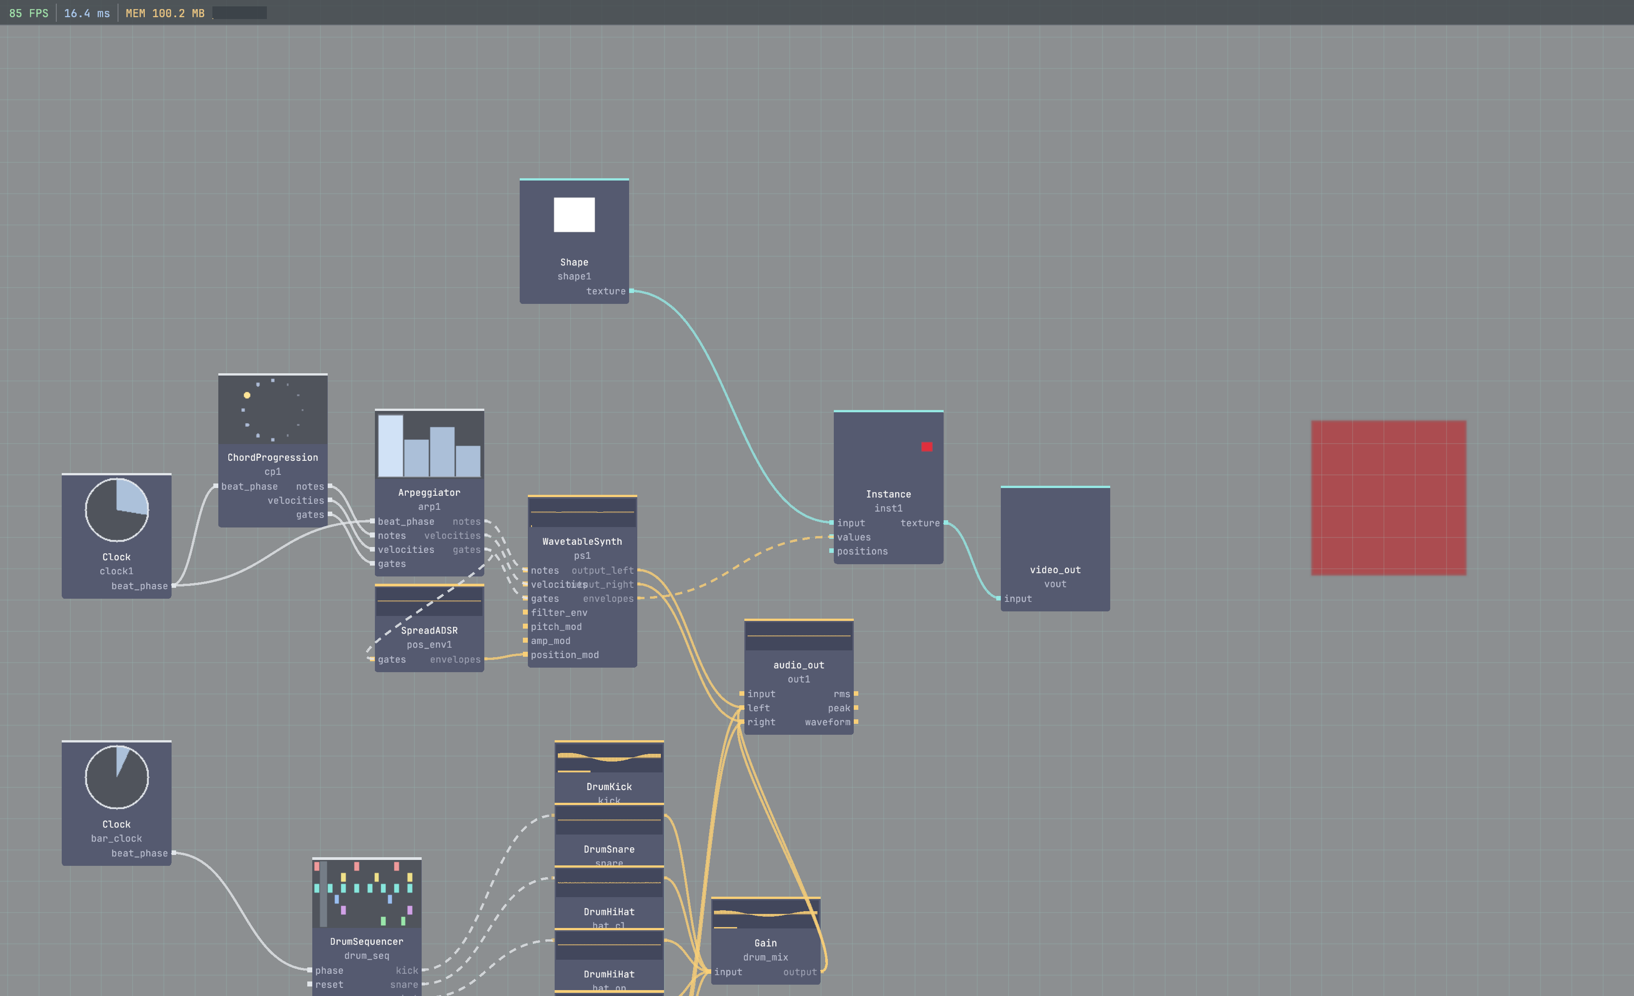Screen dimensions: 1634x996
Task: Click the audio_out waveform display strip
Action: pyautogui.click(x=799, y=636)
